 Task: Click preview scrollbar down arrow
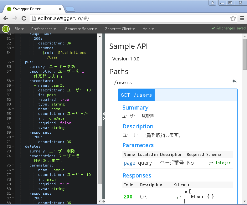[x=244, y=201]
